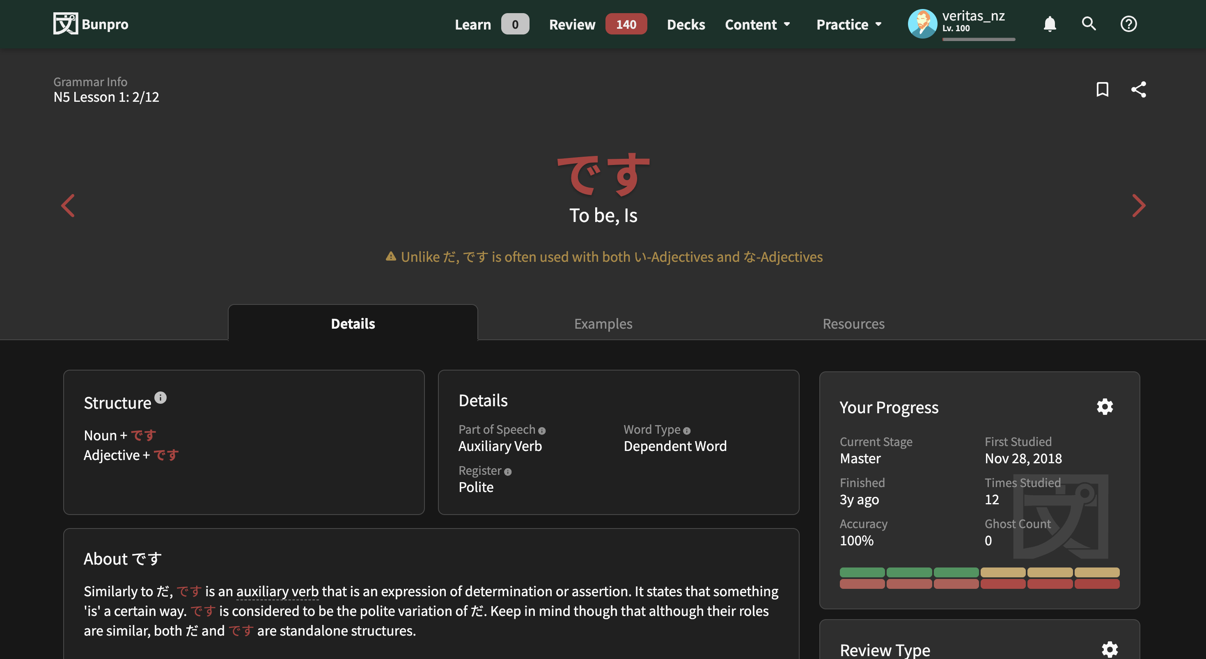The height and width of the screenshot is (659, 1206).
Task: Click the search magnifier icon
Action: 1089,23
